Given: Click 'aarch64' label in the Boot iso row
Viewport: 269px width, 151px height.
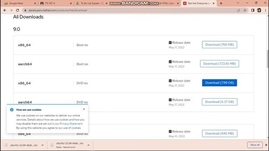Looking at the screenshot, I should (x=25, y=64).
